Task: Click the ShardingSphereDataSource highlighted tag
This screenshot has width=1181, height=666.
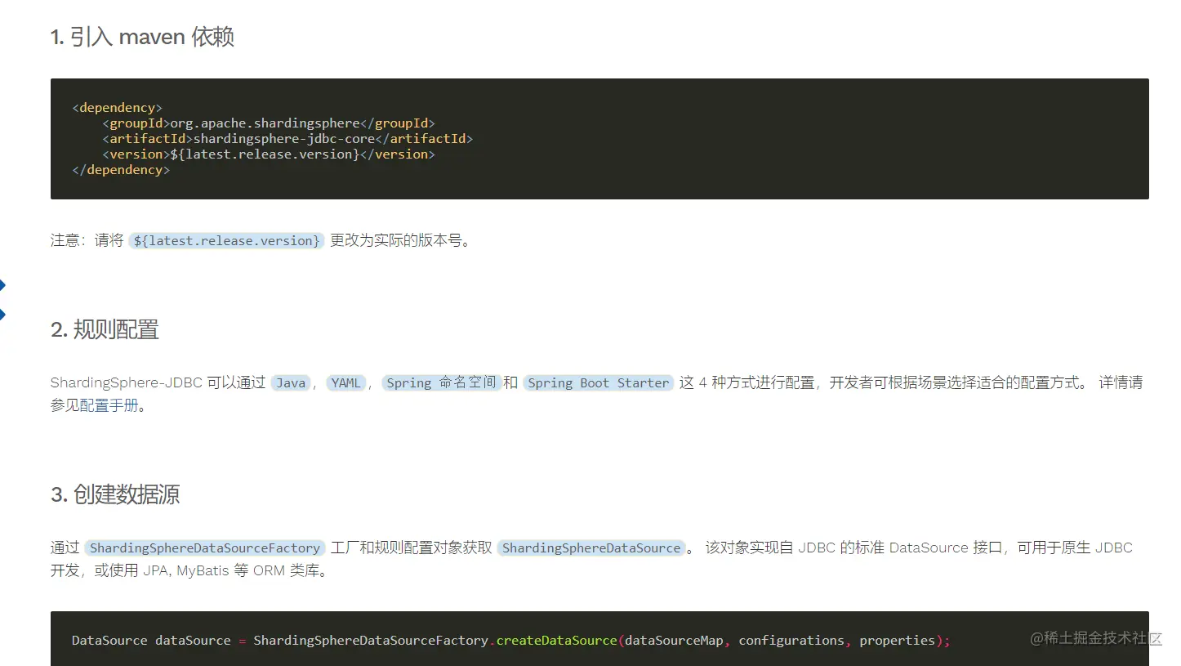Action: point(591,548)
